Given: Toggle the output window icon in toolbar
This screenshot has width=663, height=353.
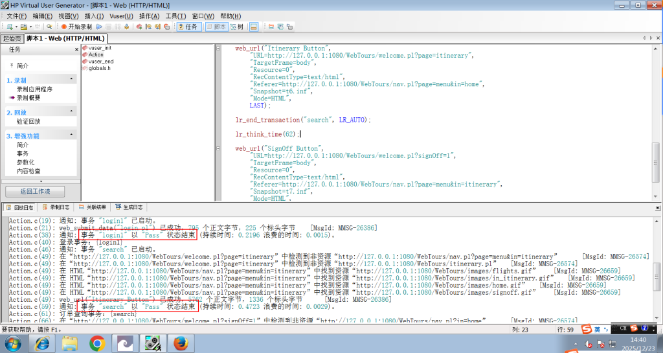Looking at the screenshot, I should [254, 27].
